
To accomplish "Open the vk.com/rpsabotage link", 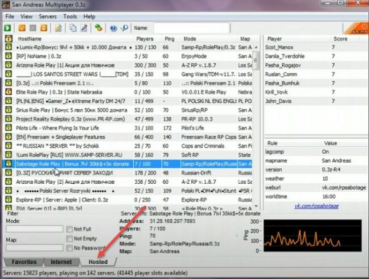I will point(316,206).
